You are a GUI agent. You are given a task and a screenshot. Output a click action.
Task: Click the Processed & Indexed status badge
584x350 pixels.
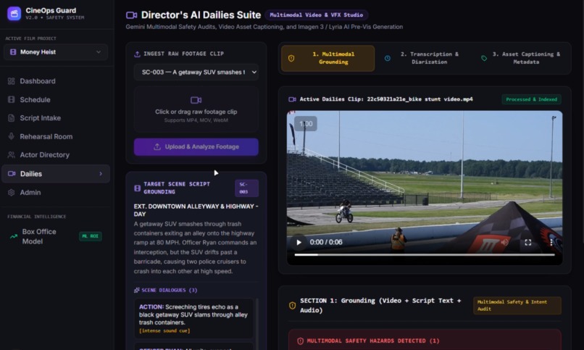pos(532,99)
